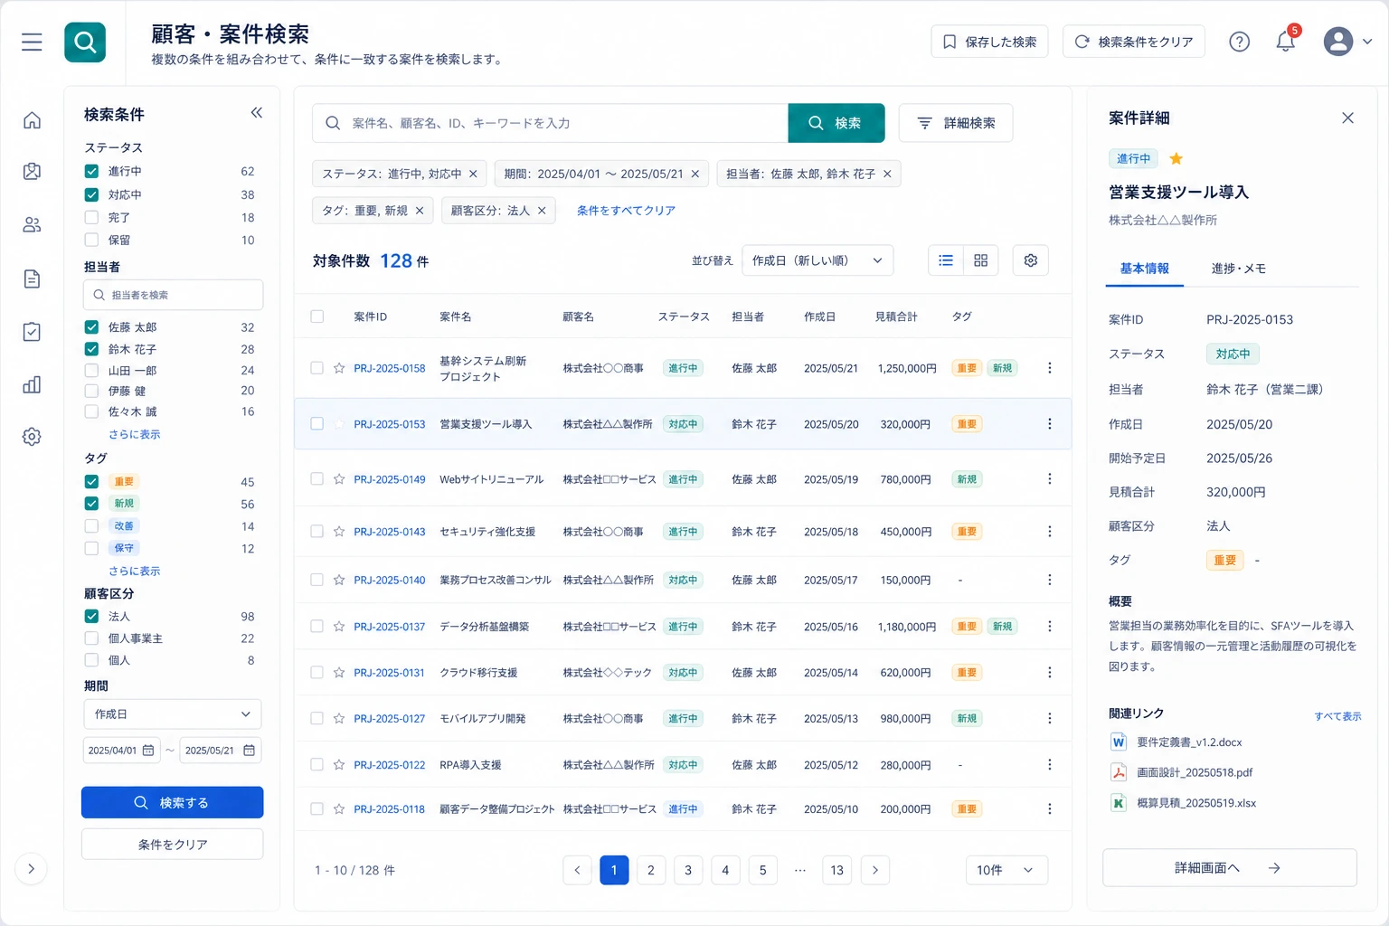Open the 詳細画面へ button
Image resolution: width=1389 pixels, height=926 pixels.
[x=1230, y=868]
